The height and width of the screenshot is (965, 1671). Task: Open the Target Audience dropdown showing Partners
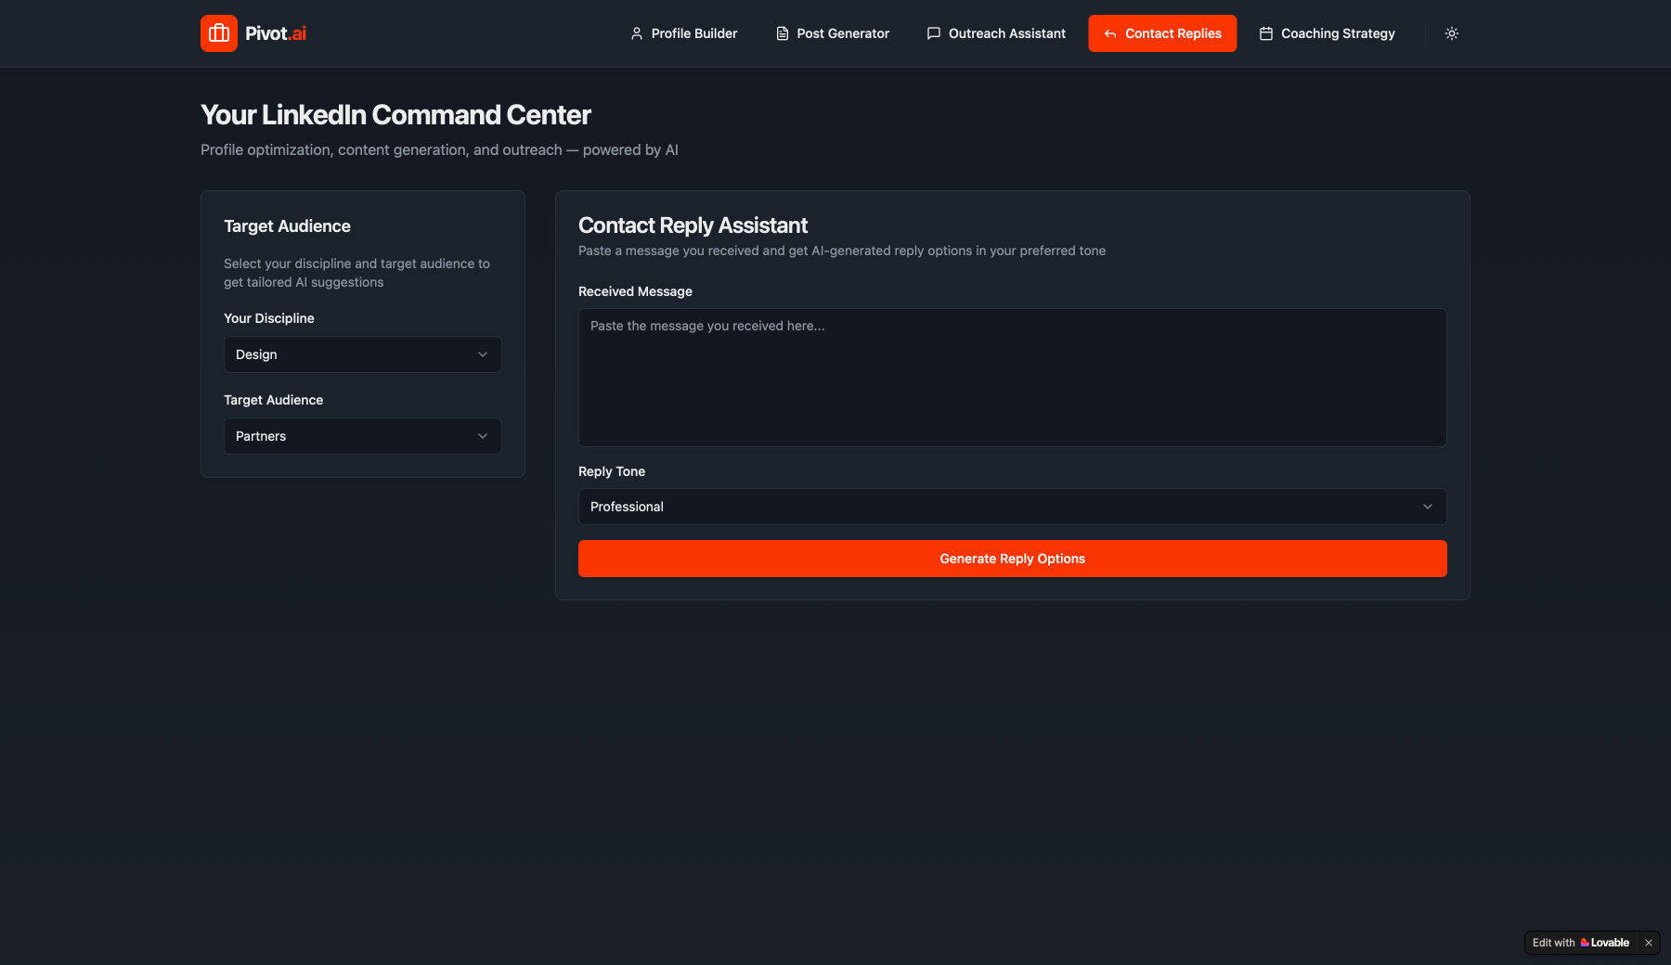pos(363,436)
